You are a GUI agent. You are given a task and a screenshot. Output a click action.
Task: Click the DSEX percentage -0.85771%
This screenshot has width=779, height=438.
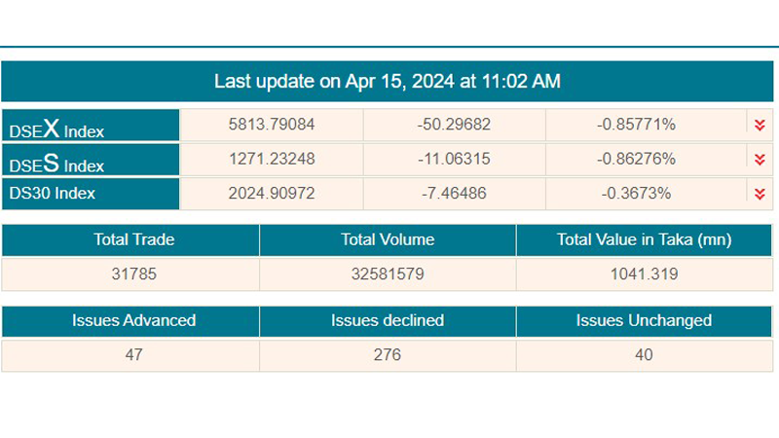(636, 125)
